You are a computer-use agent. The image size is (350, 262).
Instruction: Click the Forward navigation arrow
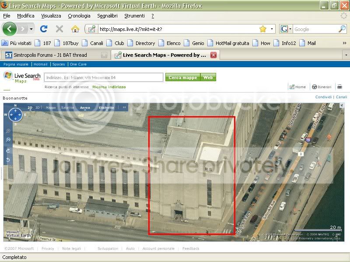[x=23, y=29]
